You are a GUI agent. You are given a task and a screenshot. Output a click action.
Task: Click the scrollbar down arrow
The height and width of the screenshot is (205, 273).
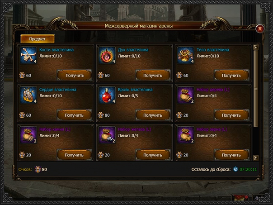click(256, 158)
